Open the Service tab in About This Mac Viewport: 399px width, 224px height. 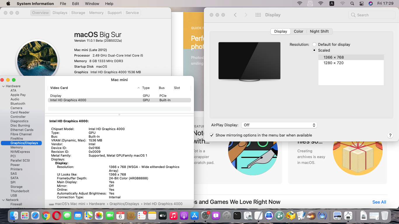[x=132, y=13]
